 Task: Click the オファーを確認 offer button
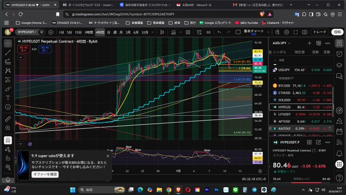[45, 175]
